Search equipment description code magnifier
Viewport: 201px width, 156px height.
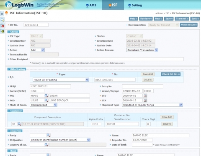(x=19, y=124)
